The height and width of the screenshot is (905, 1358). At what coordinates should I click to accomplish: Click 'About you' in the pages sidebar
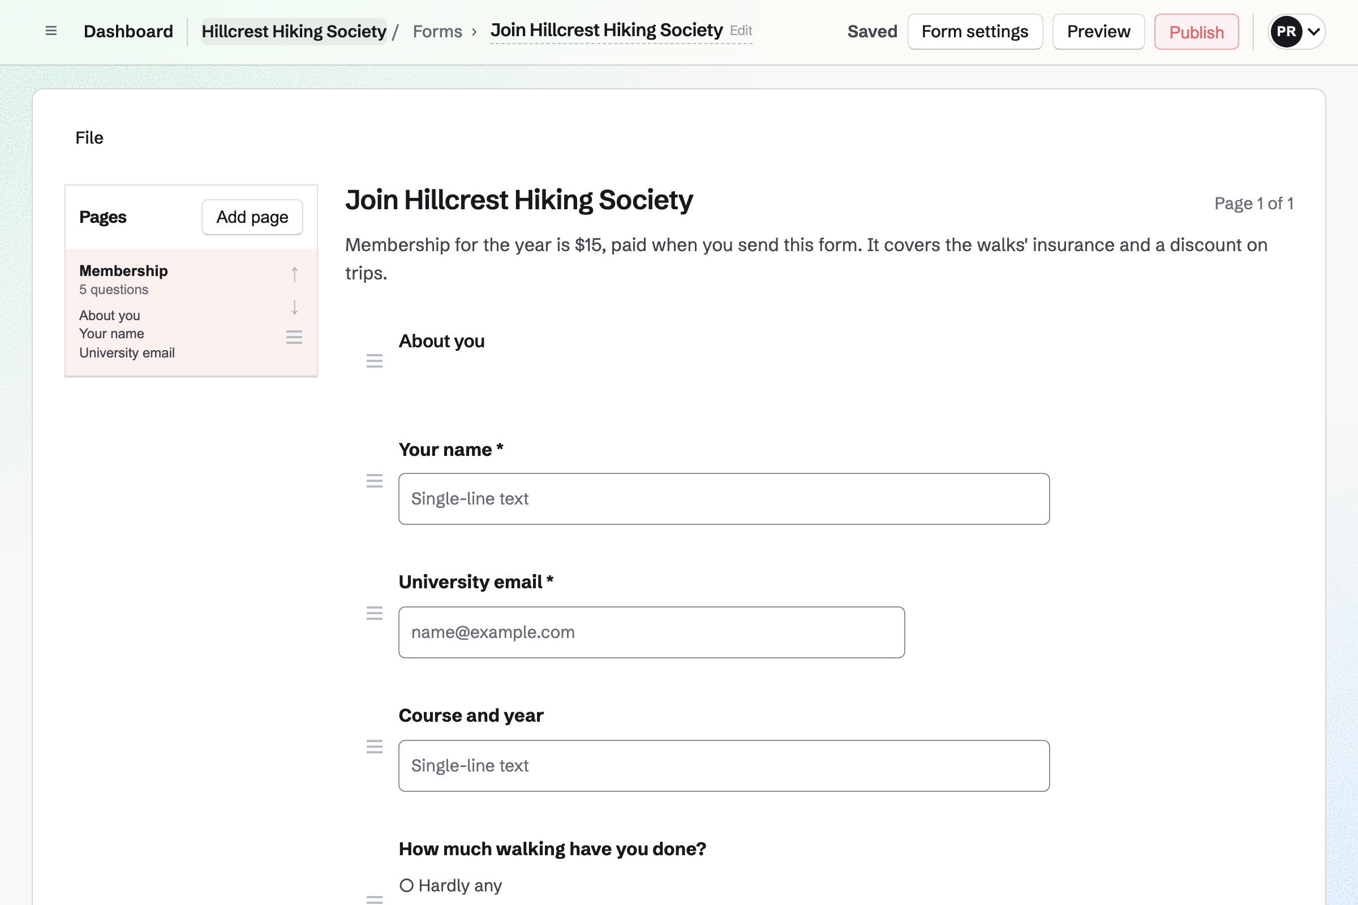pyautogui.click(x=110, y=316)
